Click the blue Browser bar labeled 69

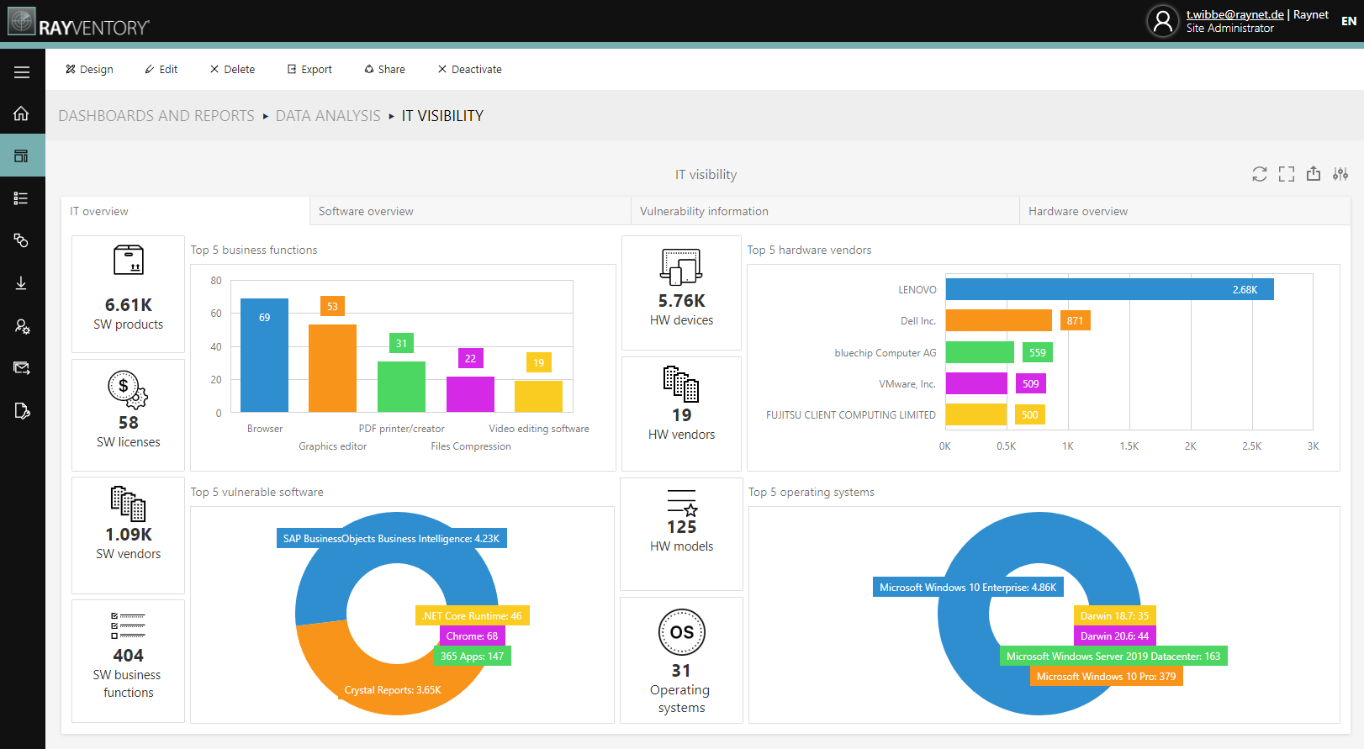264,355
